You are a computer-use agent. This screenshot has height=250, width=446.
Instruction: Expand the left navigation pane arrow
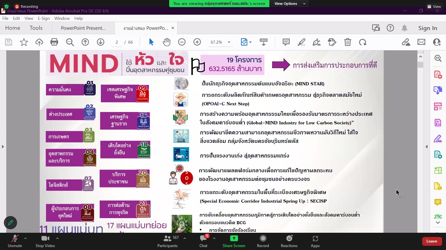click(3, 146)
